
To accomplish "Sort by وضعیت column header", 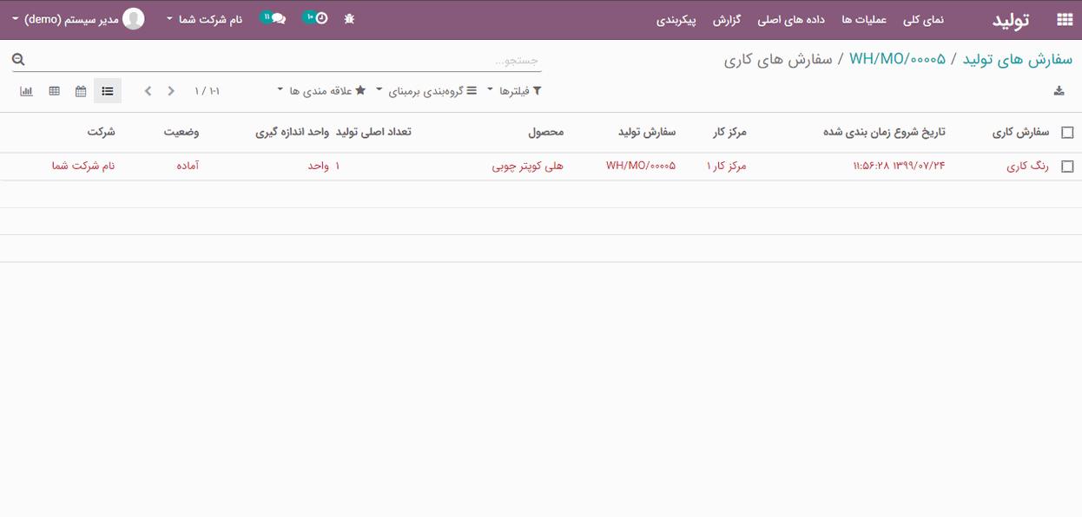I will tap(181, 132).
